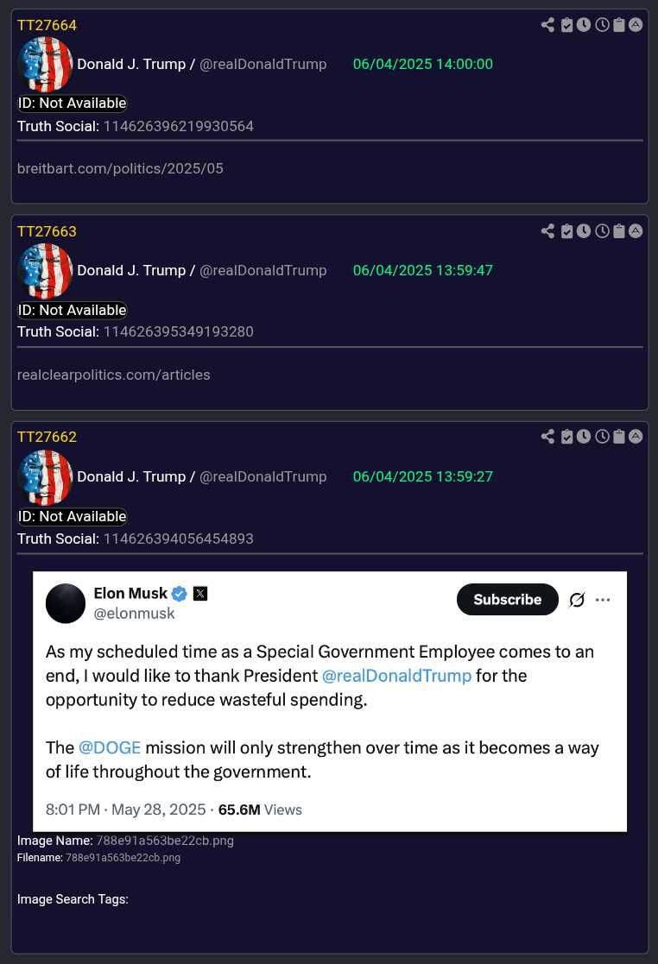Click the plain clipboard icon on post TT27662
658x964 pixels.
pyautogui.click(x=619, y=437)
